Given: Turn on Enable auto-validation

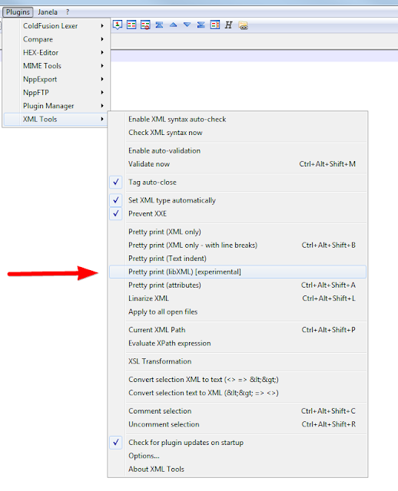Looking at the screenshot, I should 237,150.
